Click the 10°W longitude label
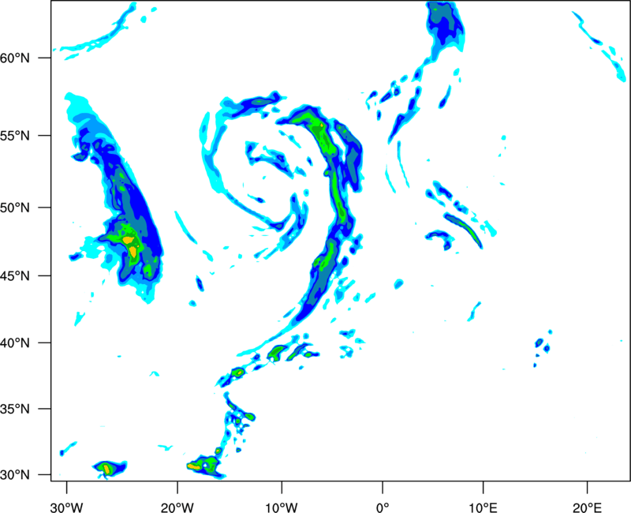Image resolution: width=631 pixels, height=513 pixels. (x=282, y=507)
